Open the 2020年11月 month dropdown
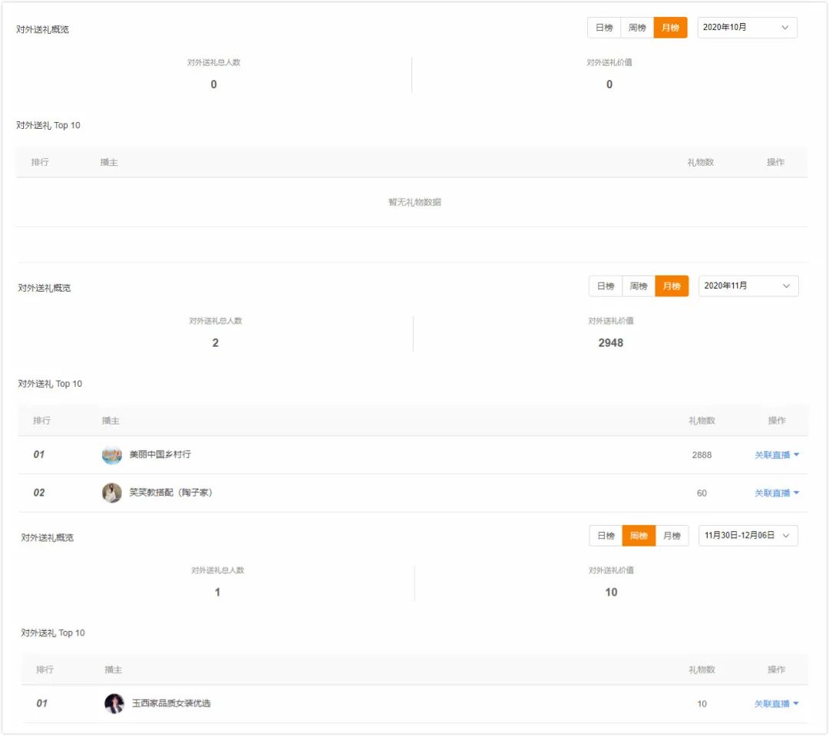Viewport: 829px width, 736px height. click(x=748, y=286)
